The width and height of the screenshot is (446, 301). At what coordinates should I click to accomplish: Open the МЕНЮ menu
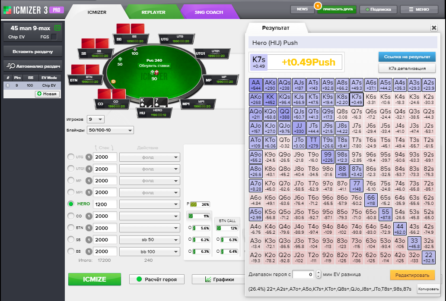point(419,9)
